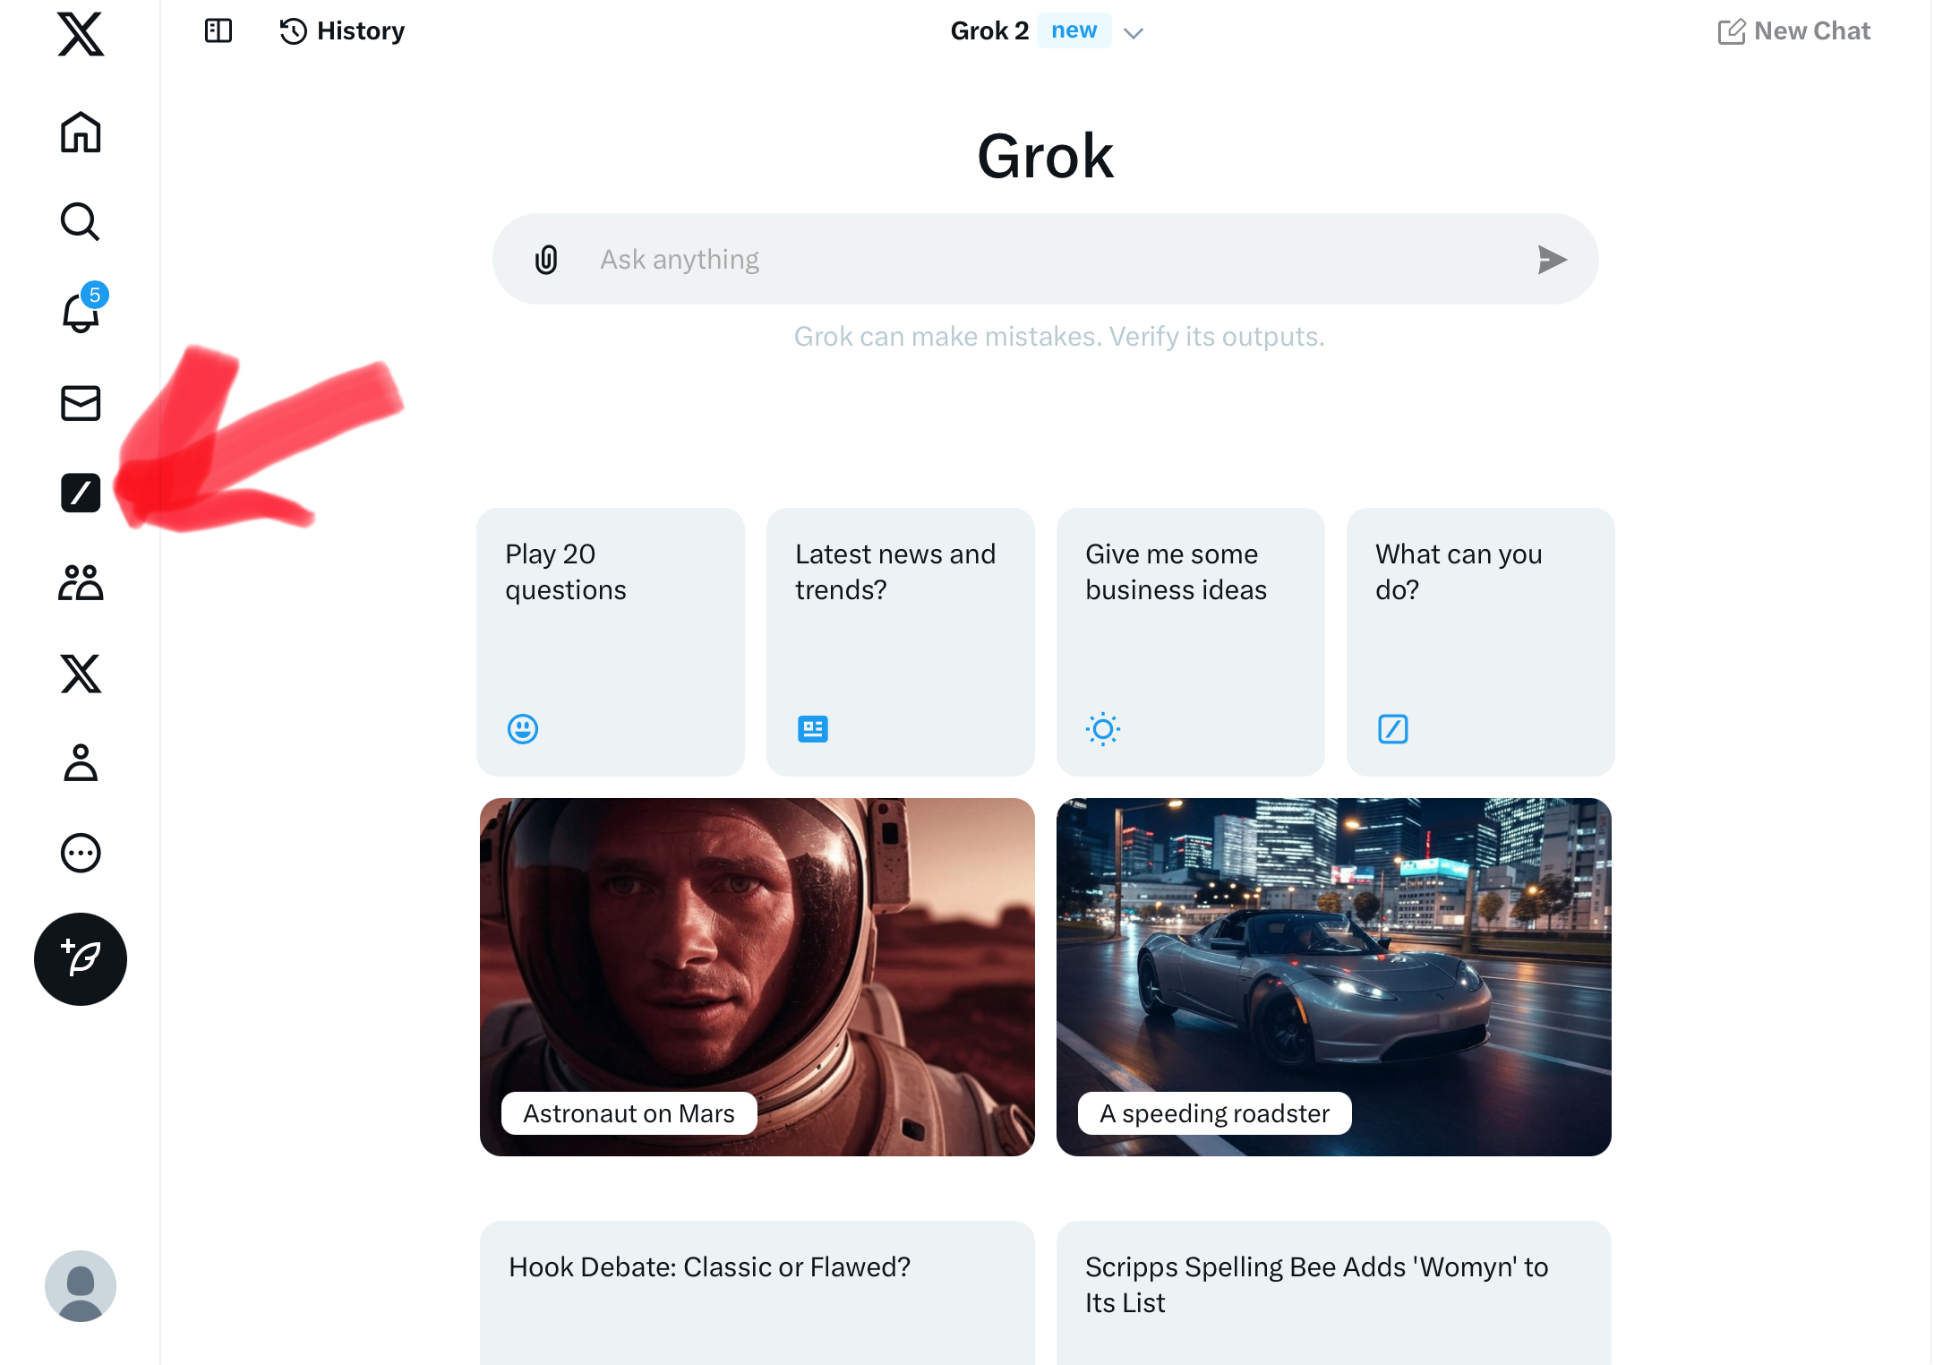Open the Premium X icon in sidebar
The height and width of the screenshot is (1365, 1934).
81,674
